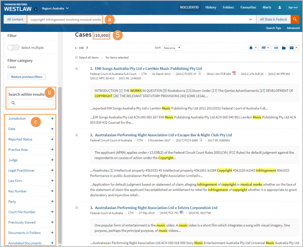
Task: Select checkbox for APRA v Telstra result
Action: click(77, 208)
